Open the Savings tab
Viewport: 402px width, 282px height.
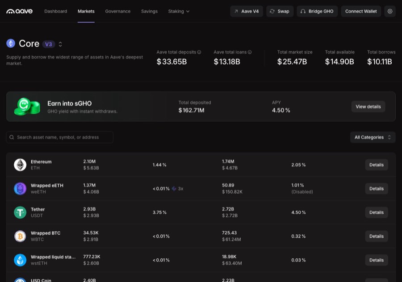point(149,11)
